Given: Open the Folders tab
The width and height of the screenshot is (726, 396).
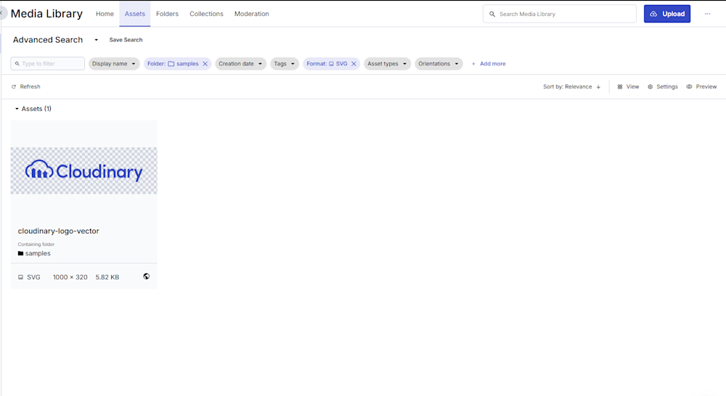Looking at the screenshot, I should pos(167,14).
